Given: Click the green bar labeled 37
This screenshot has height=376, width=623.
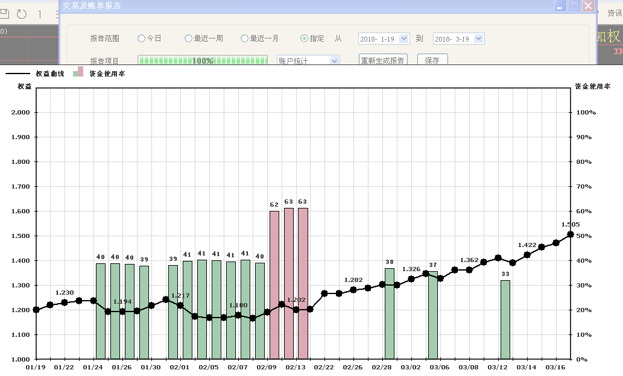Looking at the screenshot, I should (x=432, y=315).
